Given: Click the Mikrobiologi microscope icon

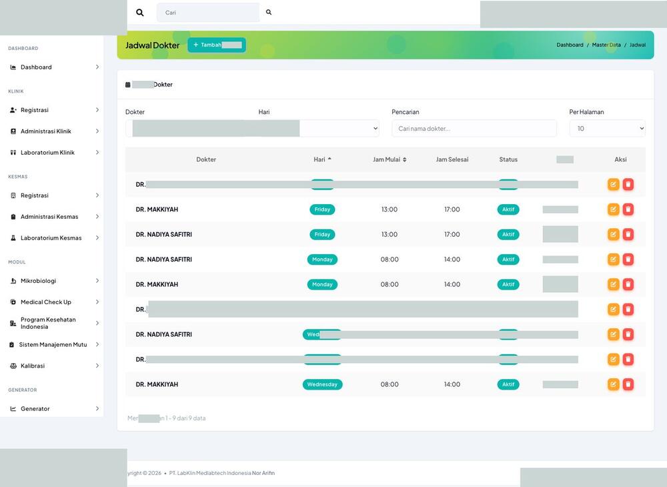Looking at the screenshot, I should click(x=13, y=281).
